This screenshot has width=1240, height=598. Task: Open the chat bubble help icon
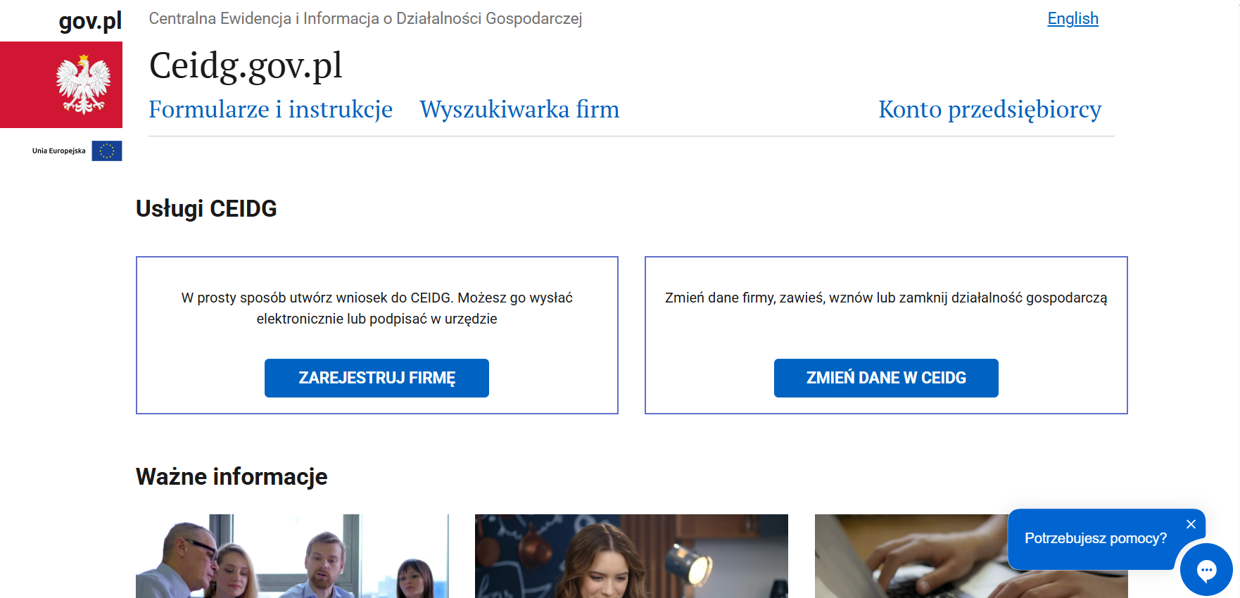[1206, 570]
